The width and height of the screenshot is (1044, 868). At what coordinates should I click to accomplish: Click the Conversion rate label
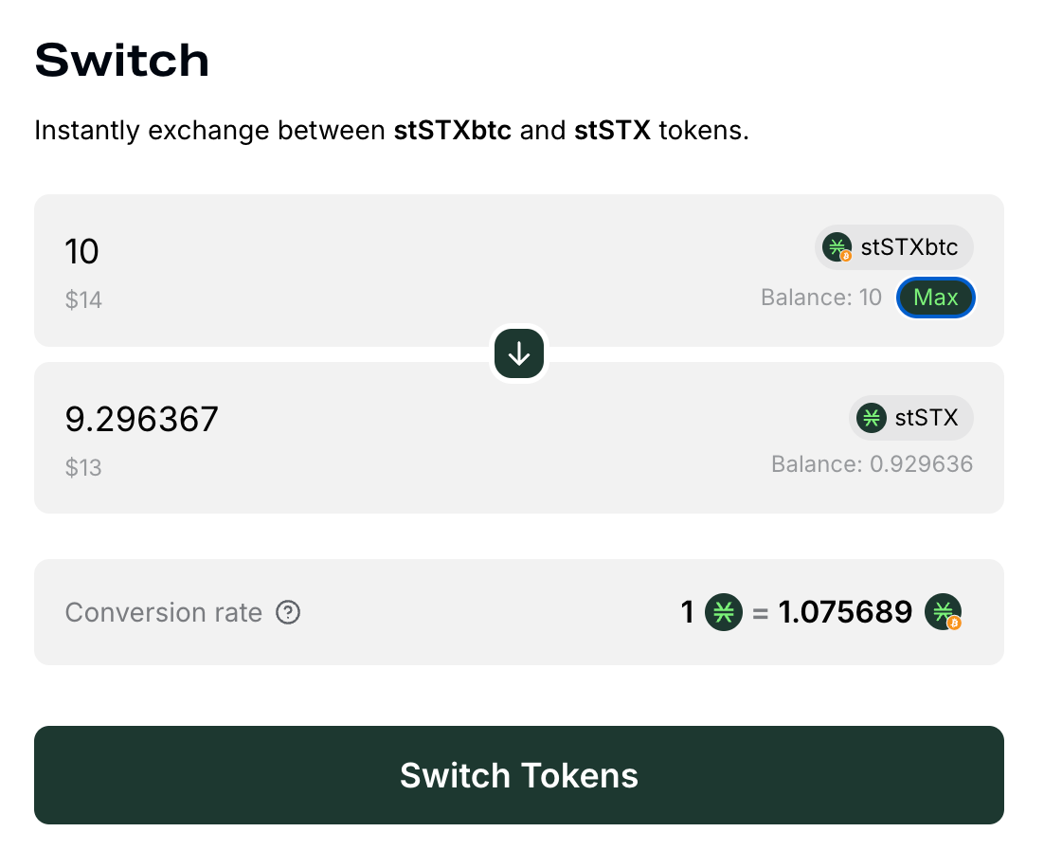pyautogui.click(x=164, y=613)
